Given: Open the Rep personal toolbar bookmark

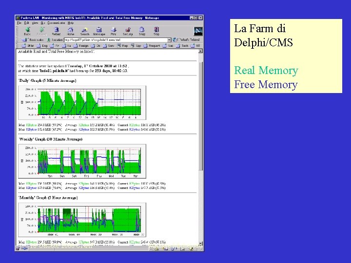Looking at the screenshot, I should coord(122,46).
